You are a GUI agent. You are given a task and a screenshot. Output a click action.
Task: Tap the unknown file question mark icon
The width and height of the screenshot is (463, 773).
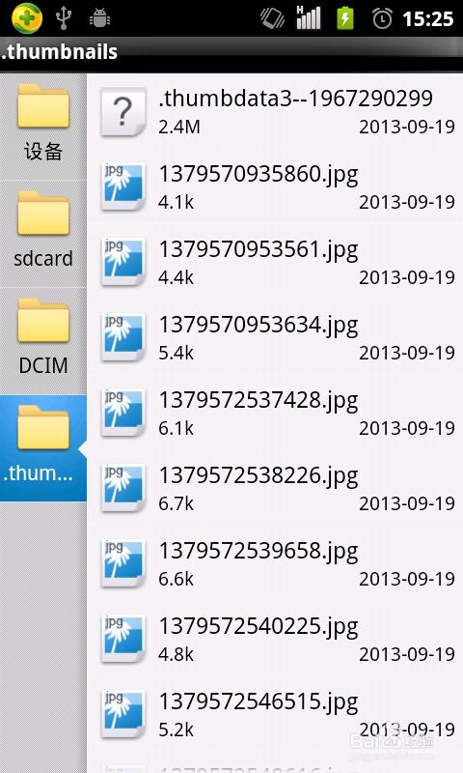point(123,111)
